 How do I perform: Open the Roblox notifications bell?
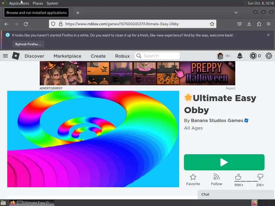240,56
